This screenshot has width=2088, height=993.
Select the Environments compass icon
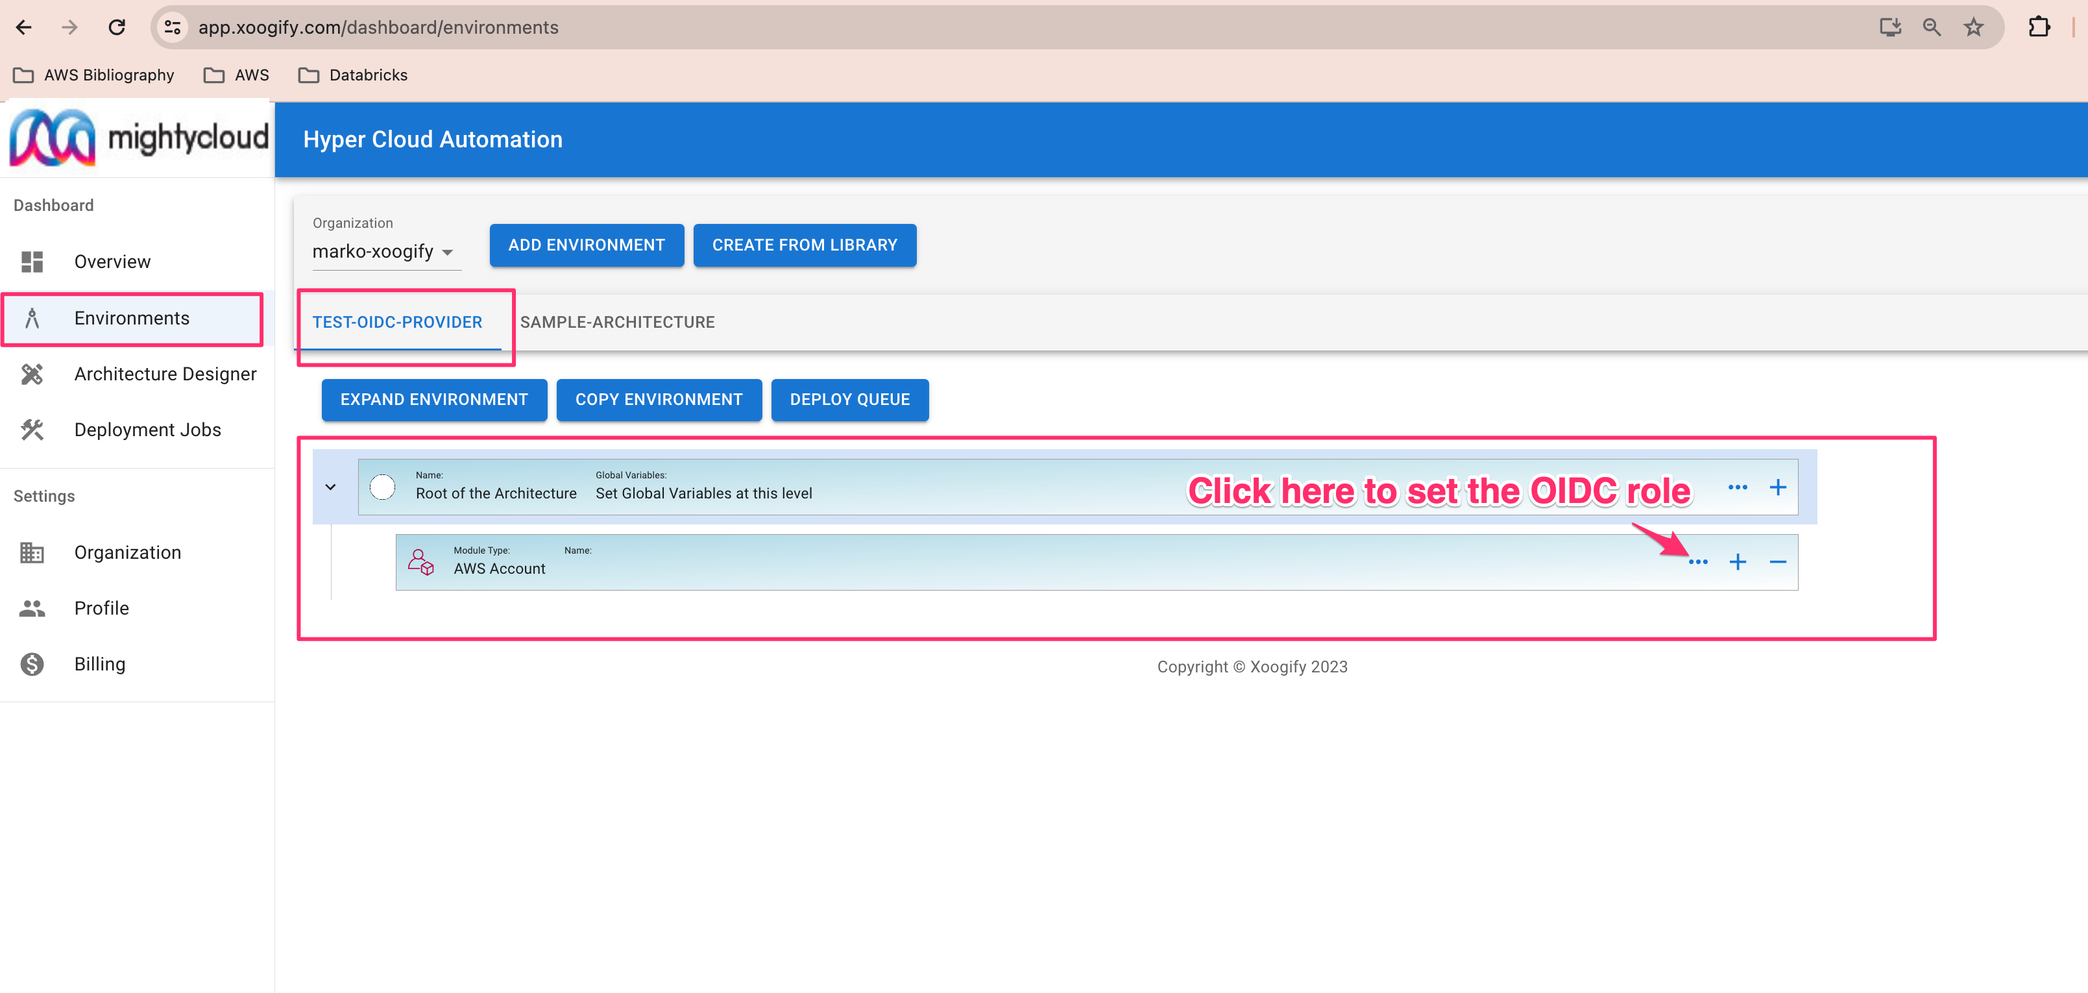32,318
